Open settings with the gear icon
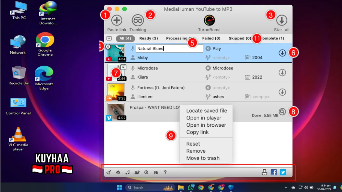This screenshot has height=192, width=342. (x=118, y=173)
